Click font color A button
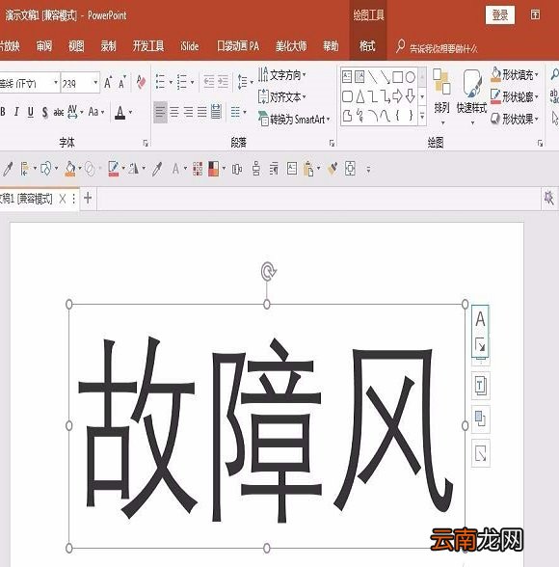The height and width of the screenshot is (567, 559). 120,112
